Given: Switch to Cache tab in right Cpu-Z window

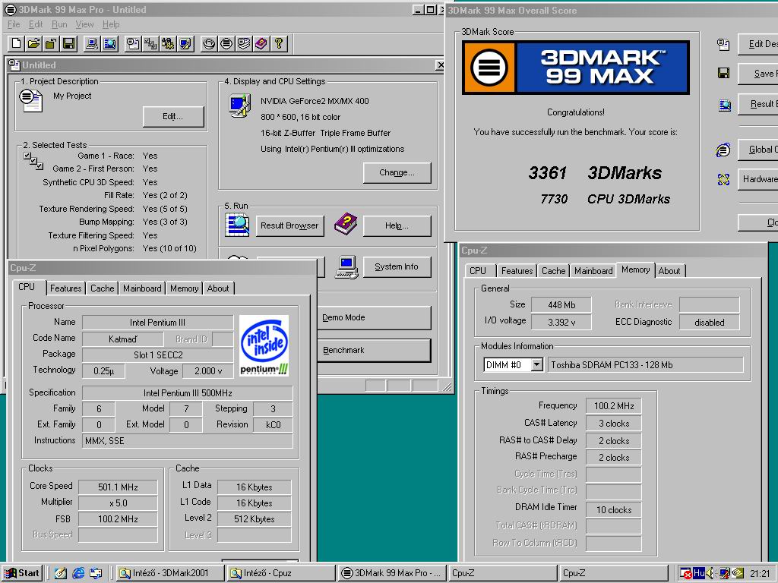Looking at the screenshot, I should pos(553,271).
